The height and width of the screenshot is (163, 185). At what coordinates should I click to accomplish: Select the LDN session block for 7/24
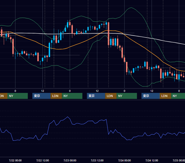click(165, 96)
